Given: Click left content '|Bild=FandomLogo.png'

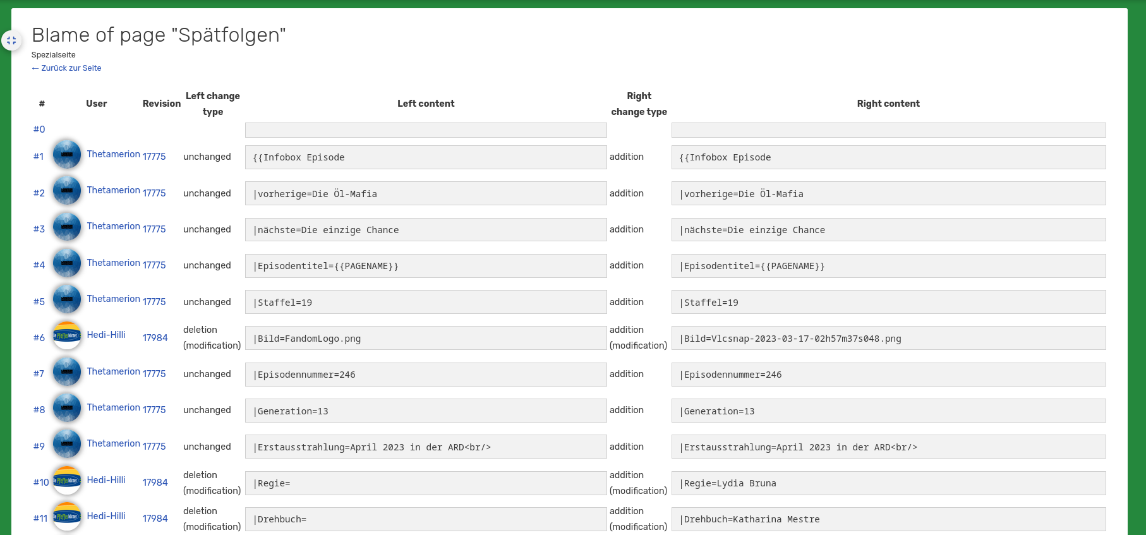Looking at the screenshot, I should [x=426, y=338].
